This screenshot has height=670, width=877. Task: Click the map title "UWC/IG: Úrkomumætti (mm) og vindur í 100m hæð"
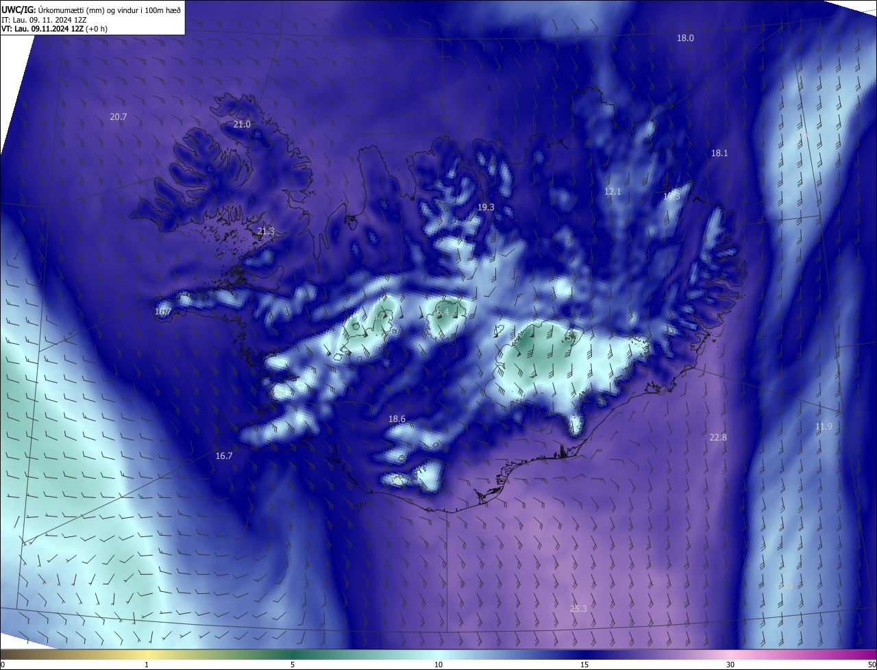coord(91,9)
